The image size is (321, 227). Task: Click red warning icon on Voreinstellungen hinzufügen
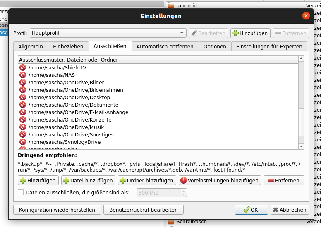pyautogui.click(x=184, y=180)
